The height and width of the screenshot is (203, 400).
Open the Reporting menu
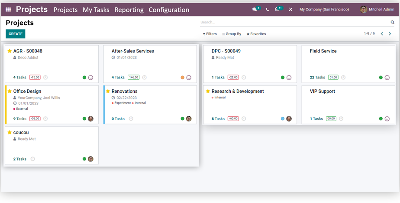129,10
